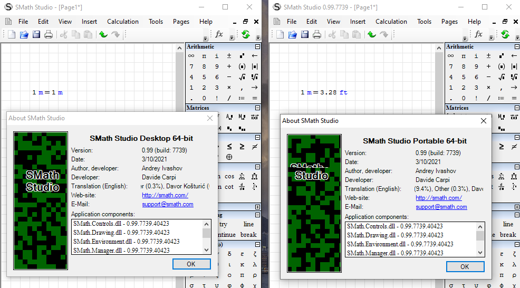Open the Calculation menu in left window

click(123, 22)
